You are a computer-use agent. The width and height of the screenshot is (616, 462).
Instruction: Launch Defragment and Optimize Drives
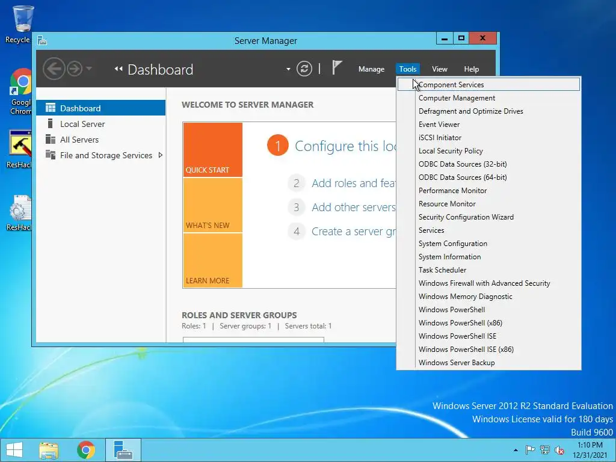coord(488,111)
